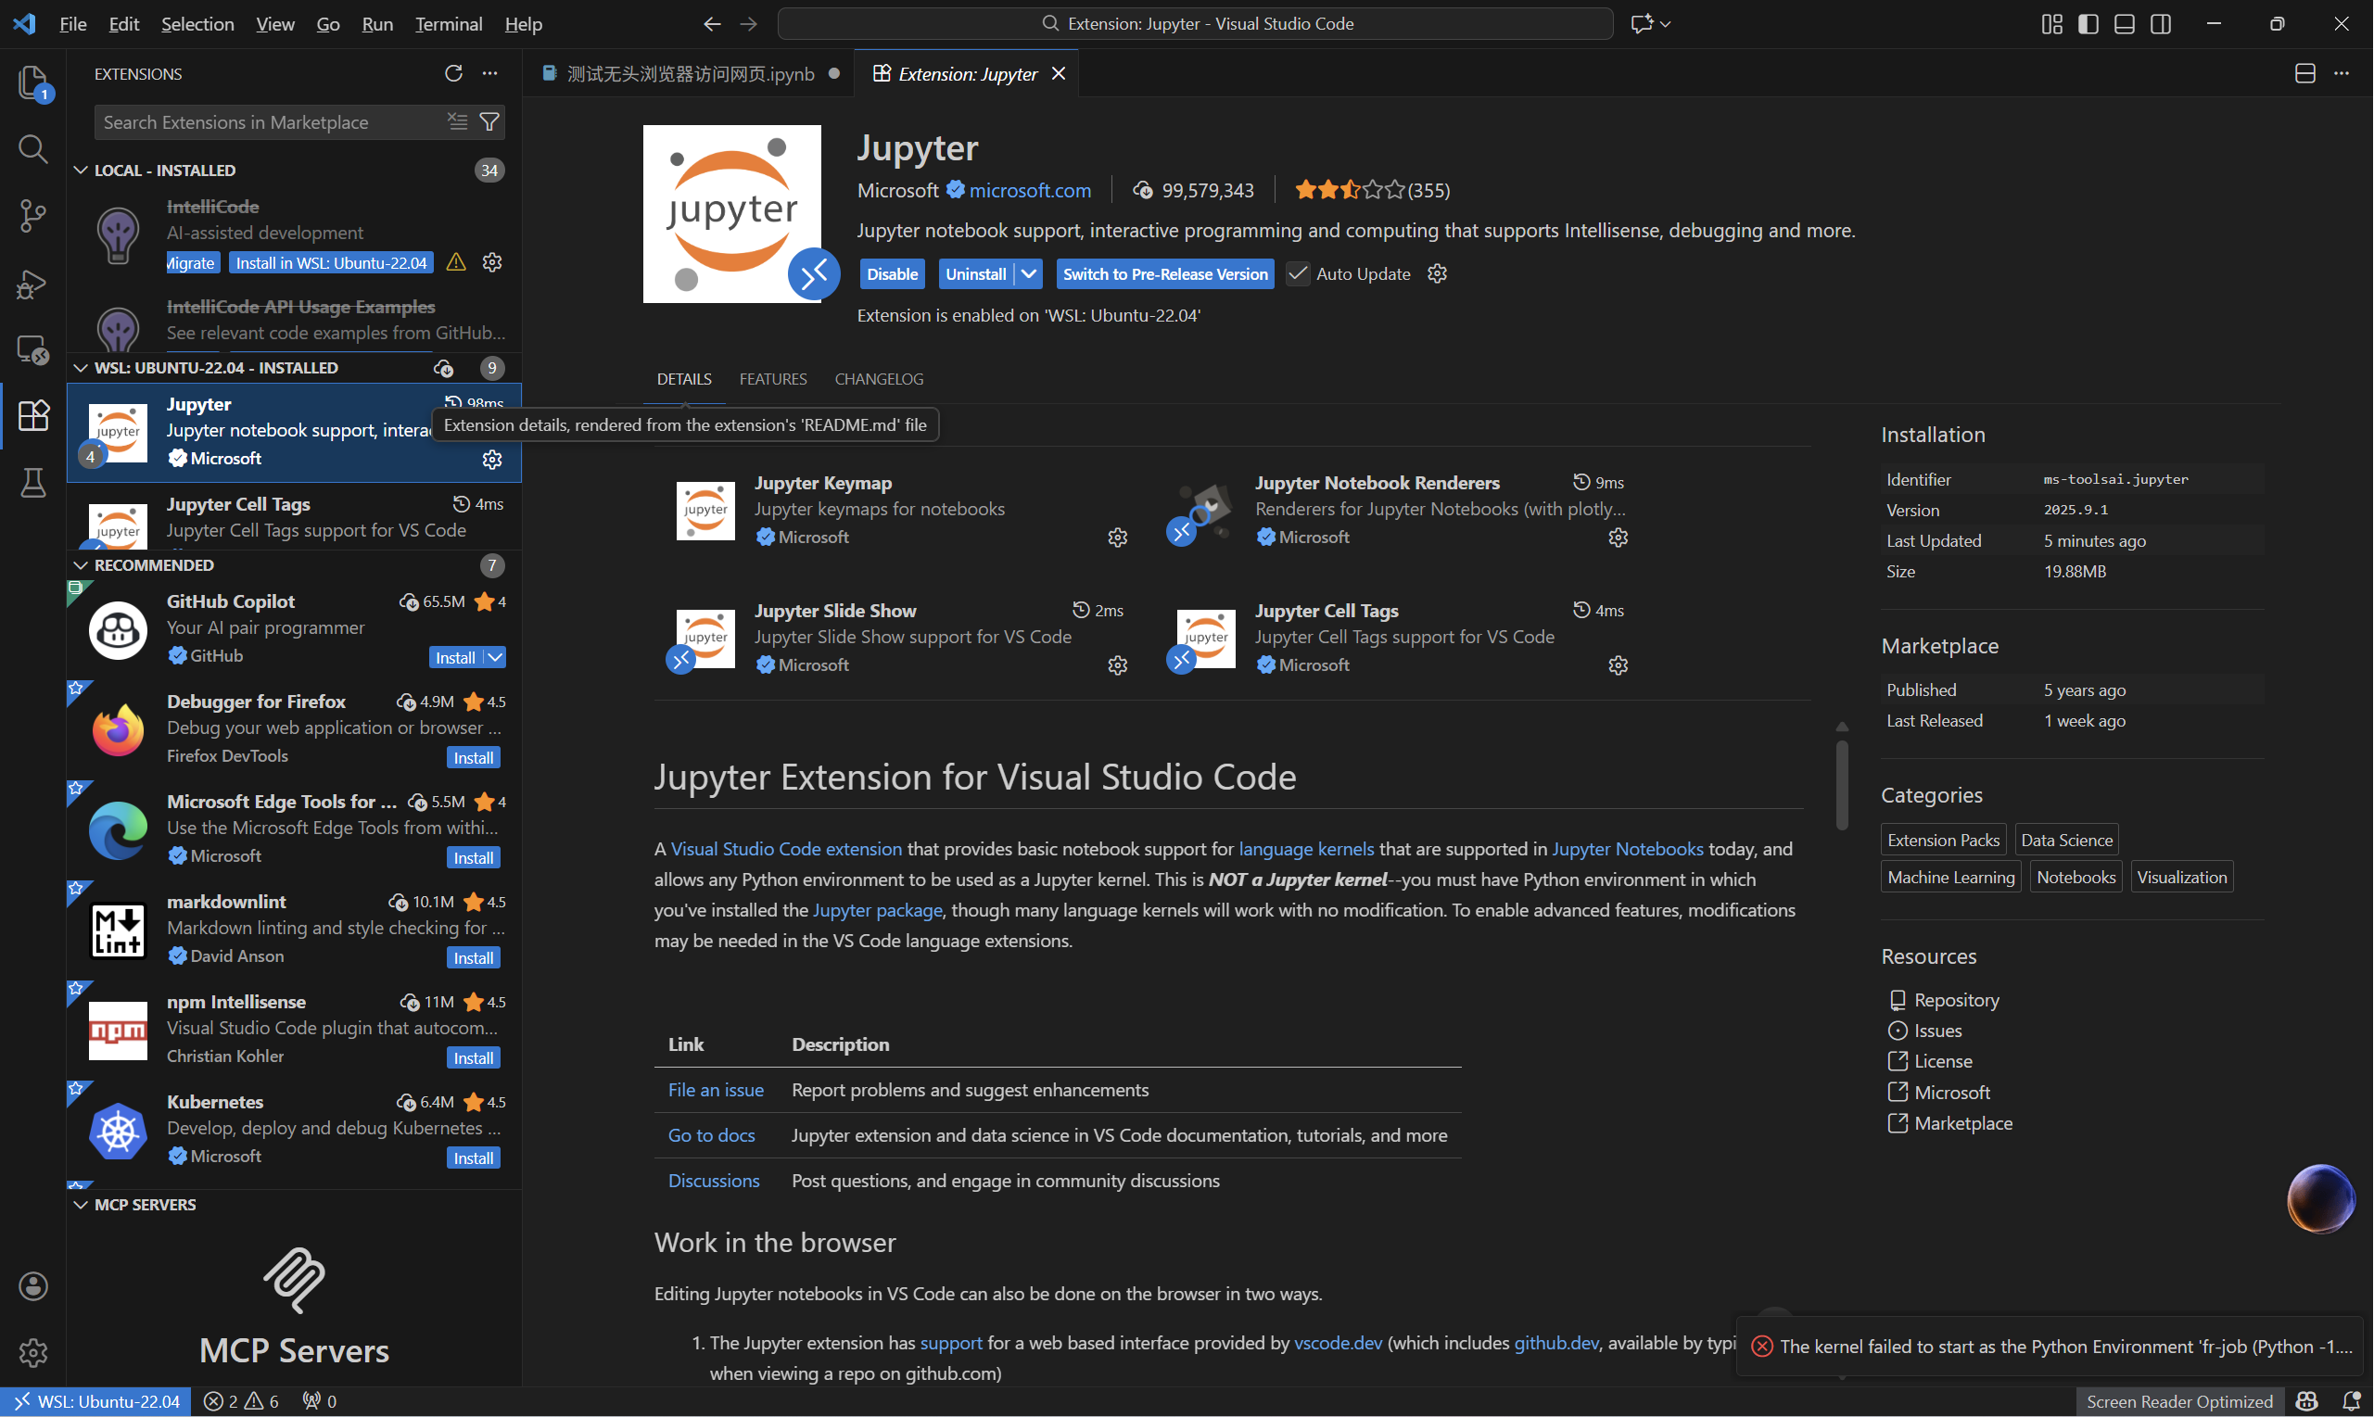Open Remote Explorer in activity bar
Viewport: 2374px width, 1417px height.
pos(32,350)
